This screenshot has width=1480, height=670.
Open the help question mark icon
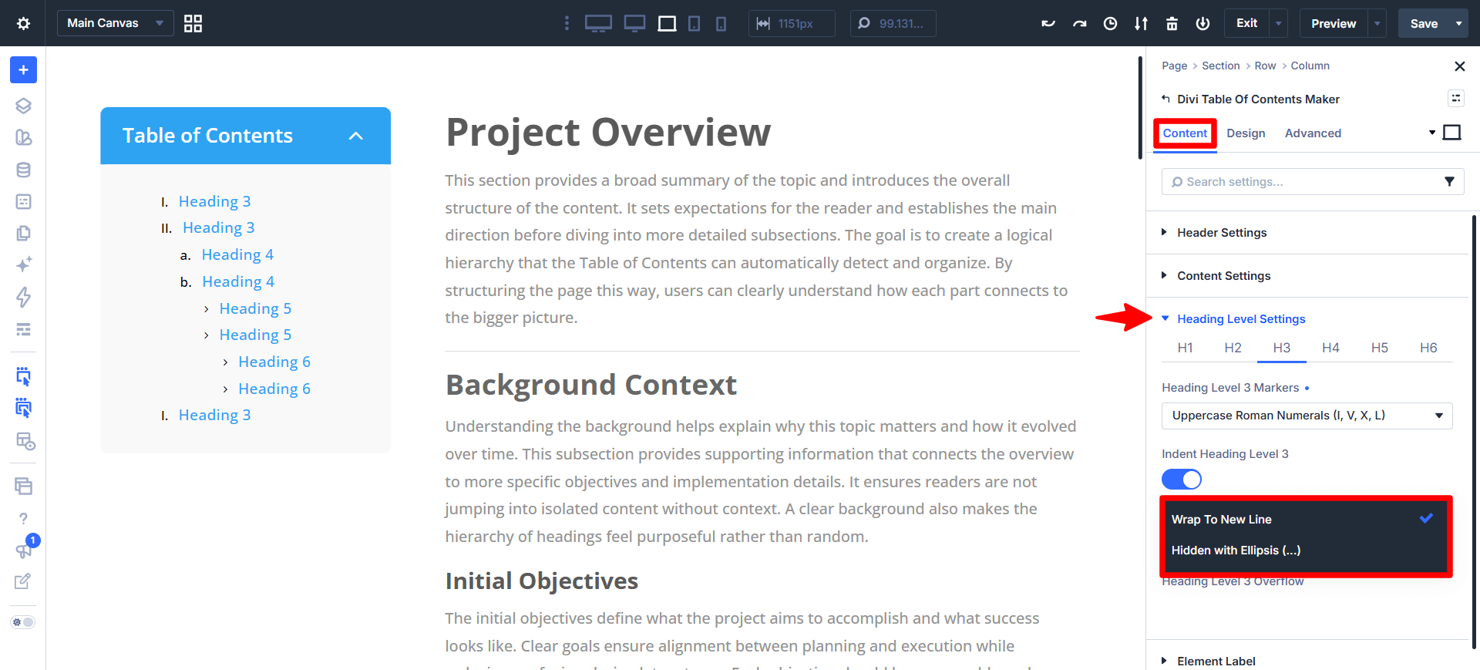23,518
